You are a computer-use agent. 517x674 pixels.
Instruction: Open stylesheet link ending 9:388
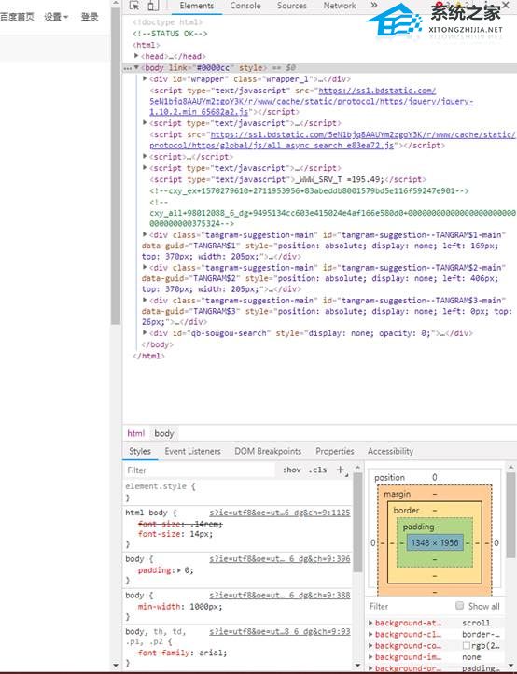click(280, 596)
